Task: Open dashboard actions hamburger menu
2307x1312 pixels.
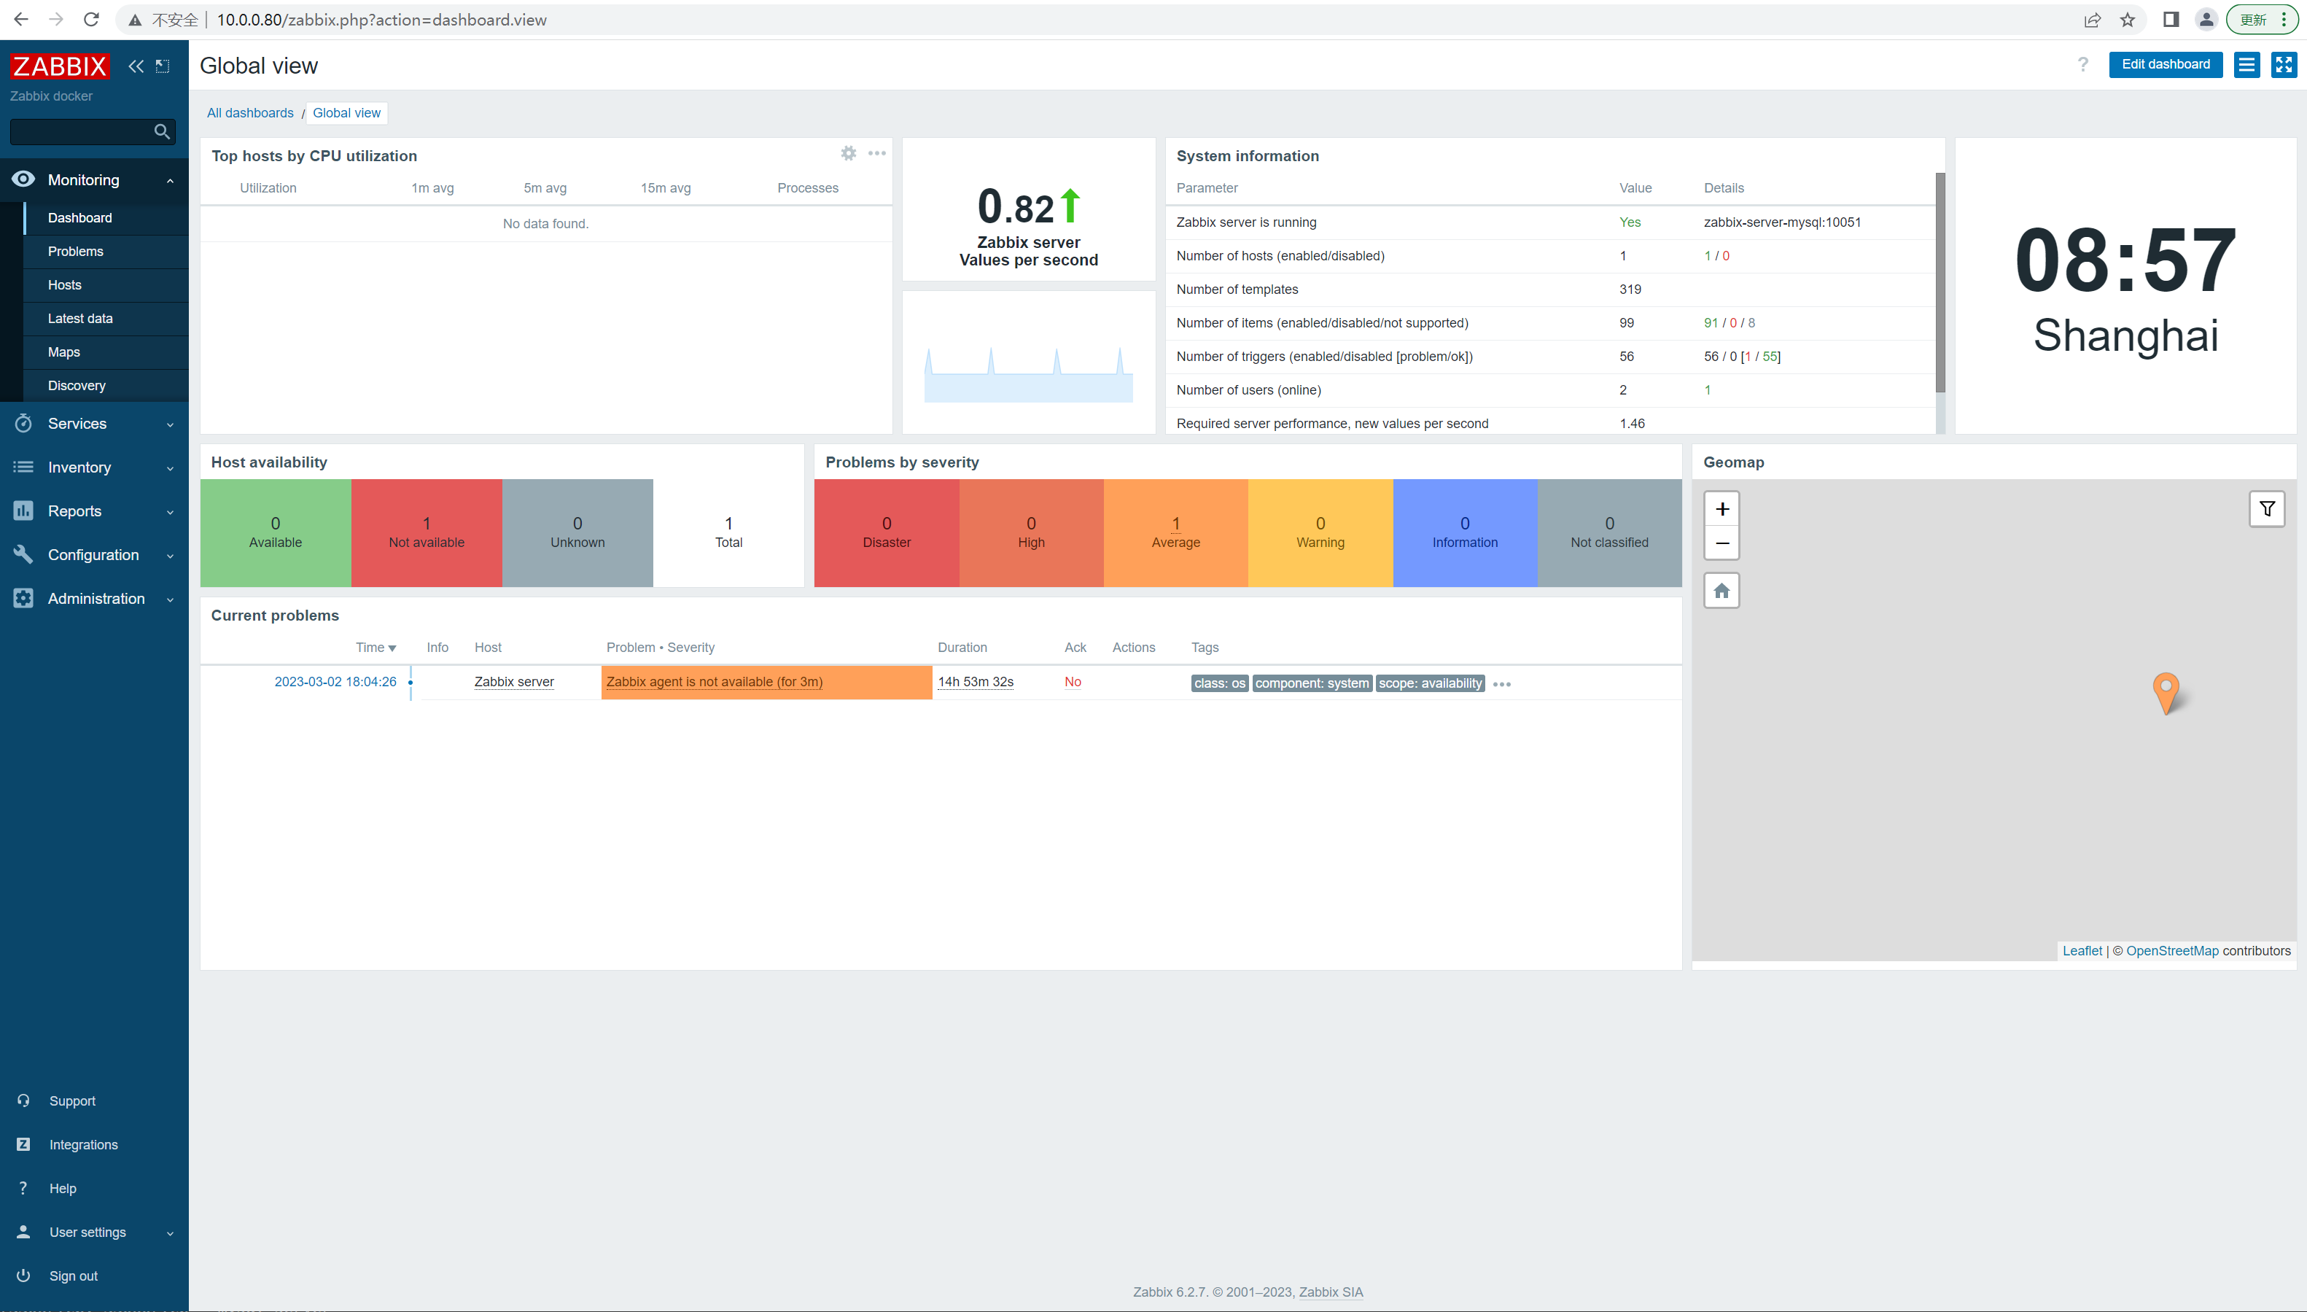Action: (x=2246, y=65)
